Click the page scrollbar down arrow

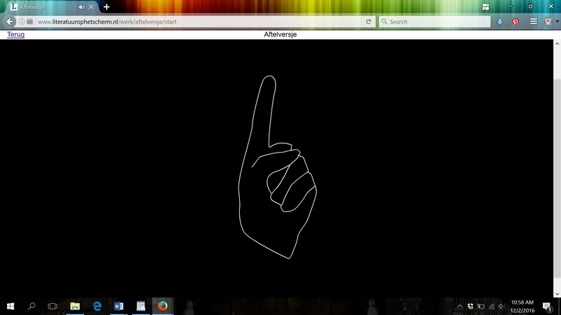coord(557,294)
